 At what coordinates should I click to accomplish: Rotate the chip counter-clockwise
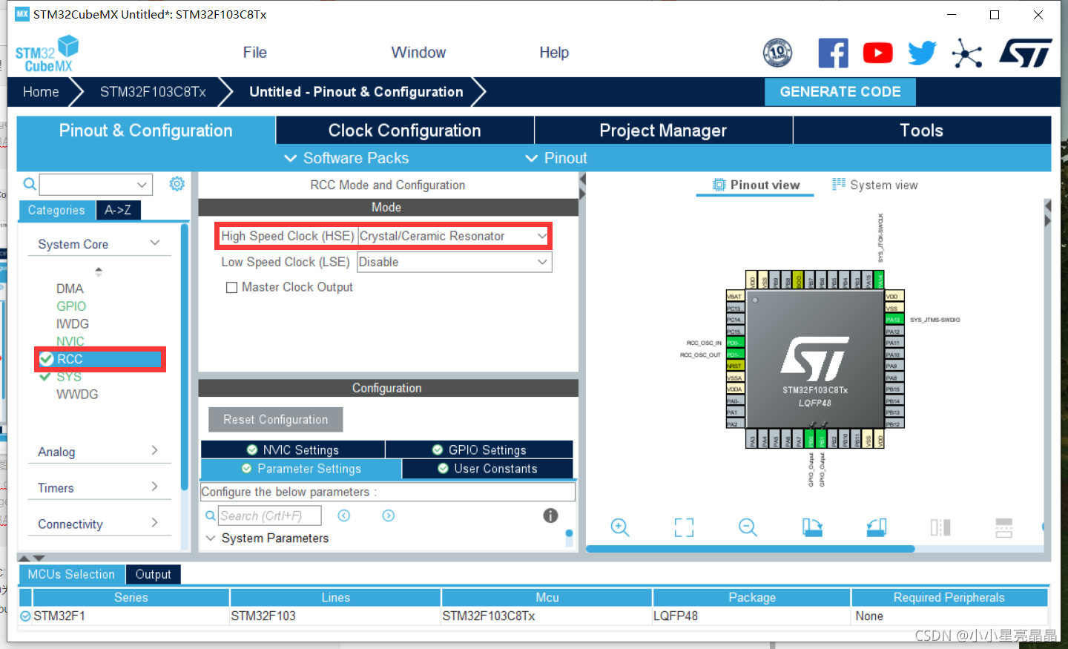click(877, 527)
